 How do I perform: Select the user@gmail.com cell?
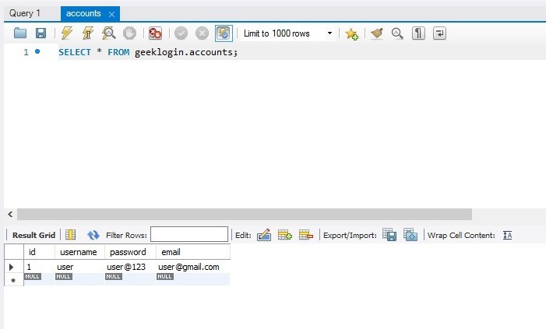point(184,267)
